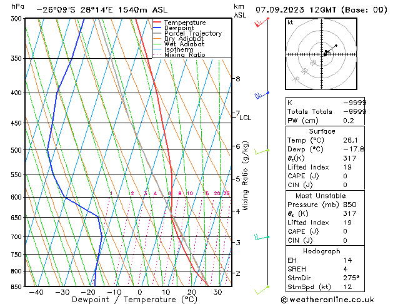
Task: Click the -40 temperature axis label
Action: coord(36,292)
